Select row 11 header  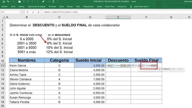coord(3,65)
